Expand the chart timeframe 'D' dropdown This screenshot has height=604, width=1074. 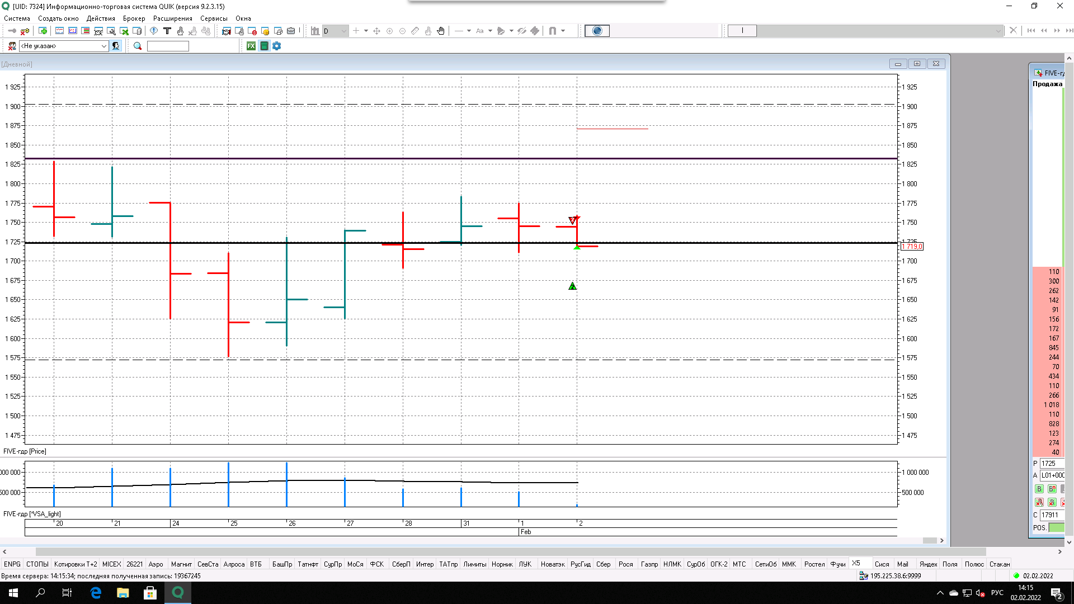point(343,31)
